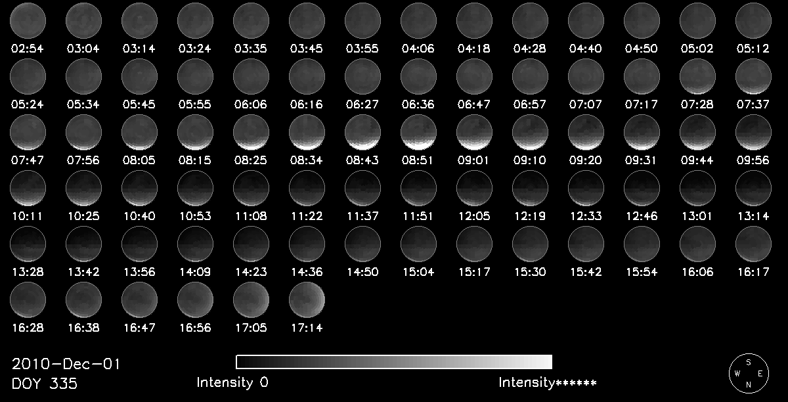The height and width of the screenshot is (402, 788).
Task: Click the disk image labeled 17:05
Action: click(x=252, y=300)
